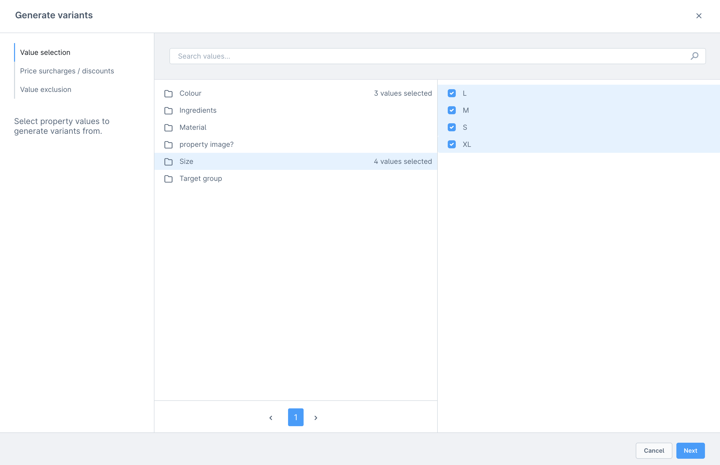Uncheck the L size value
The height and width of the screenshot is (465, 720).
[x=452, y=93]
